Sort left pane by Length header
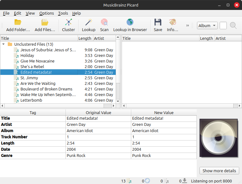The width and height of the screenshot is (242, 184). pos(85,38)
